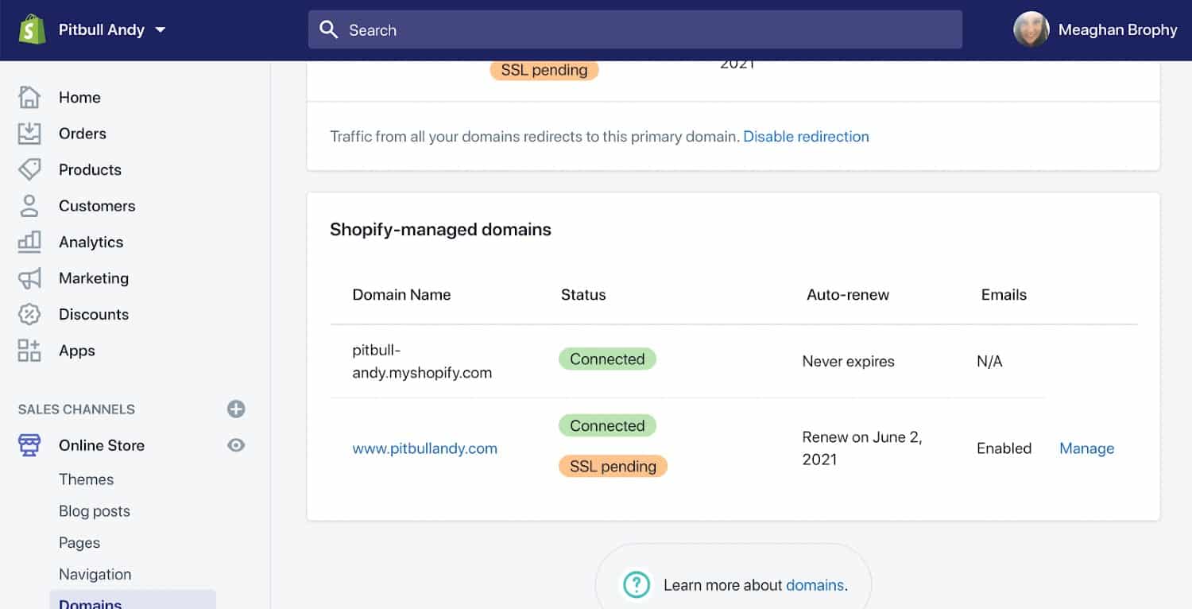Toggle Online Store visibility eye icon
The image size is (1192, 609).
(235, 445)
